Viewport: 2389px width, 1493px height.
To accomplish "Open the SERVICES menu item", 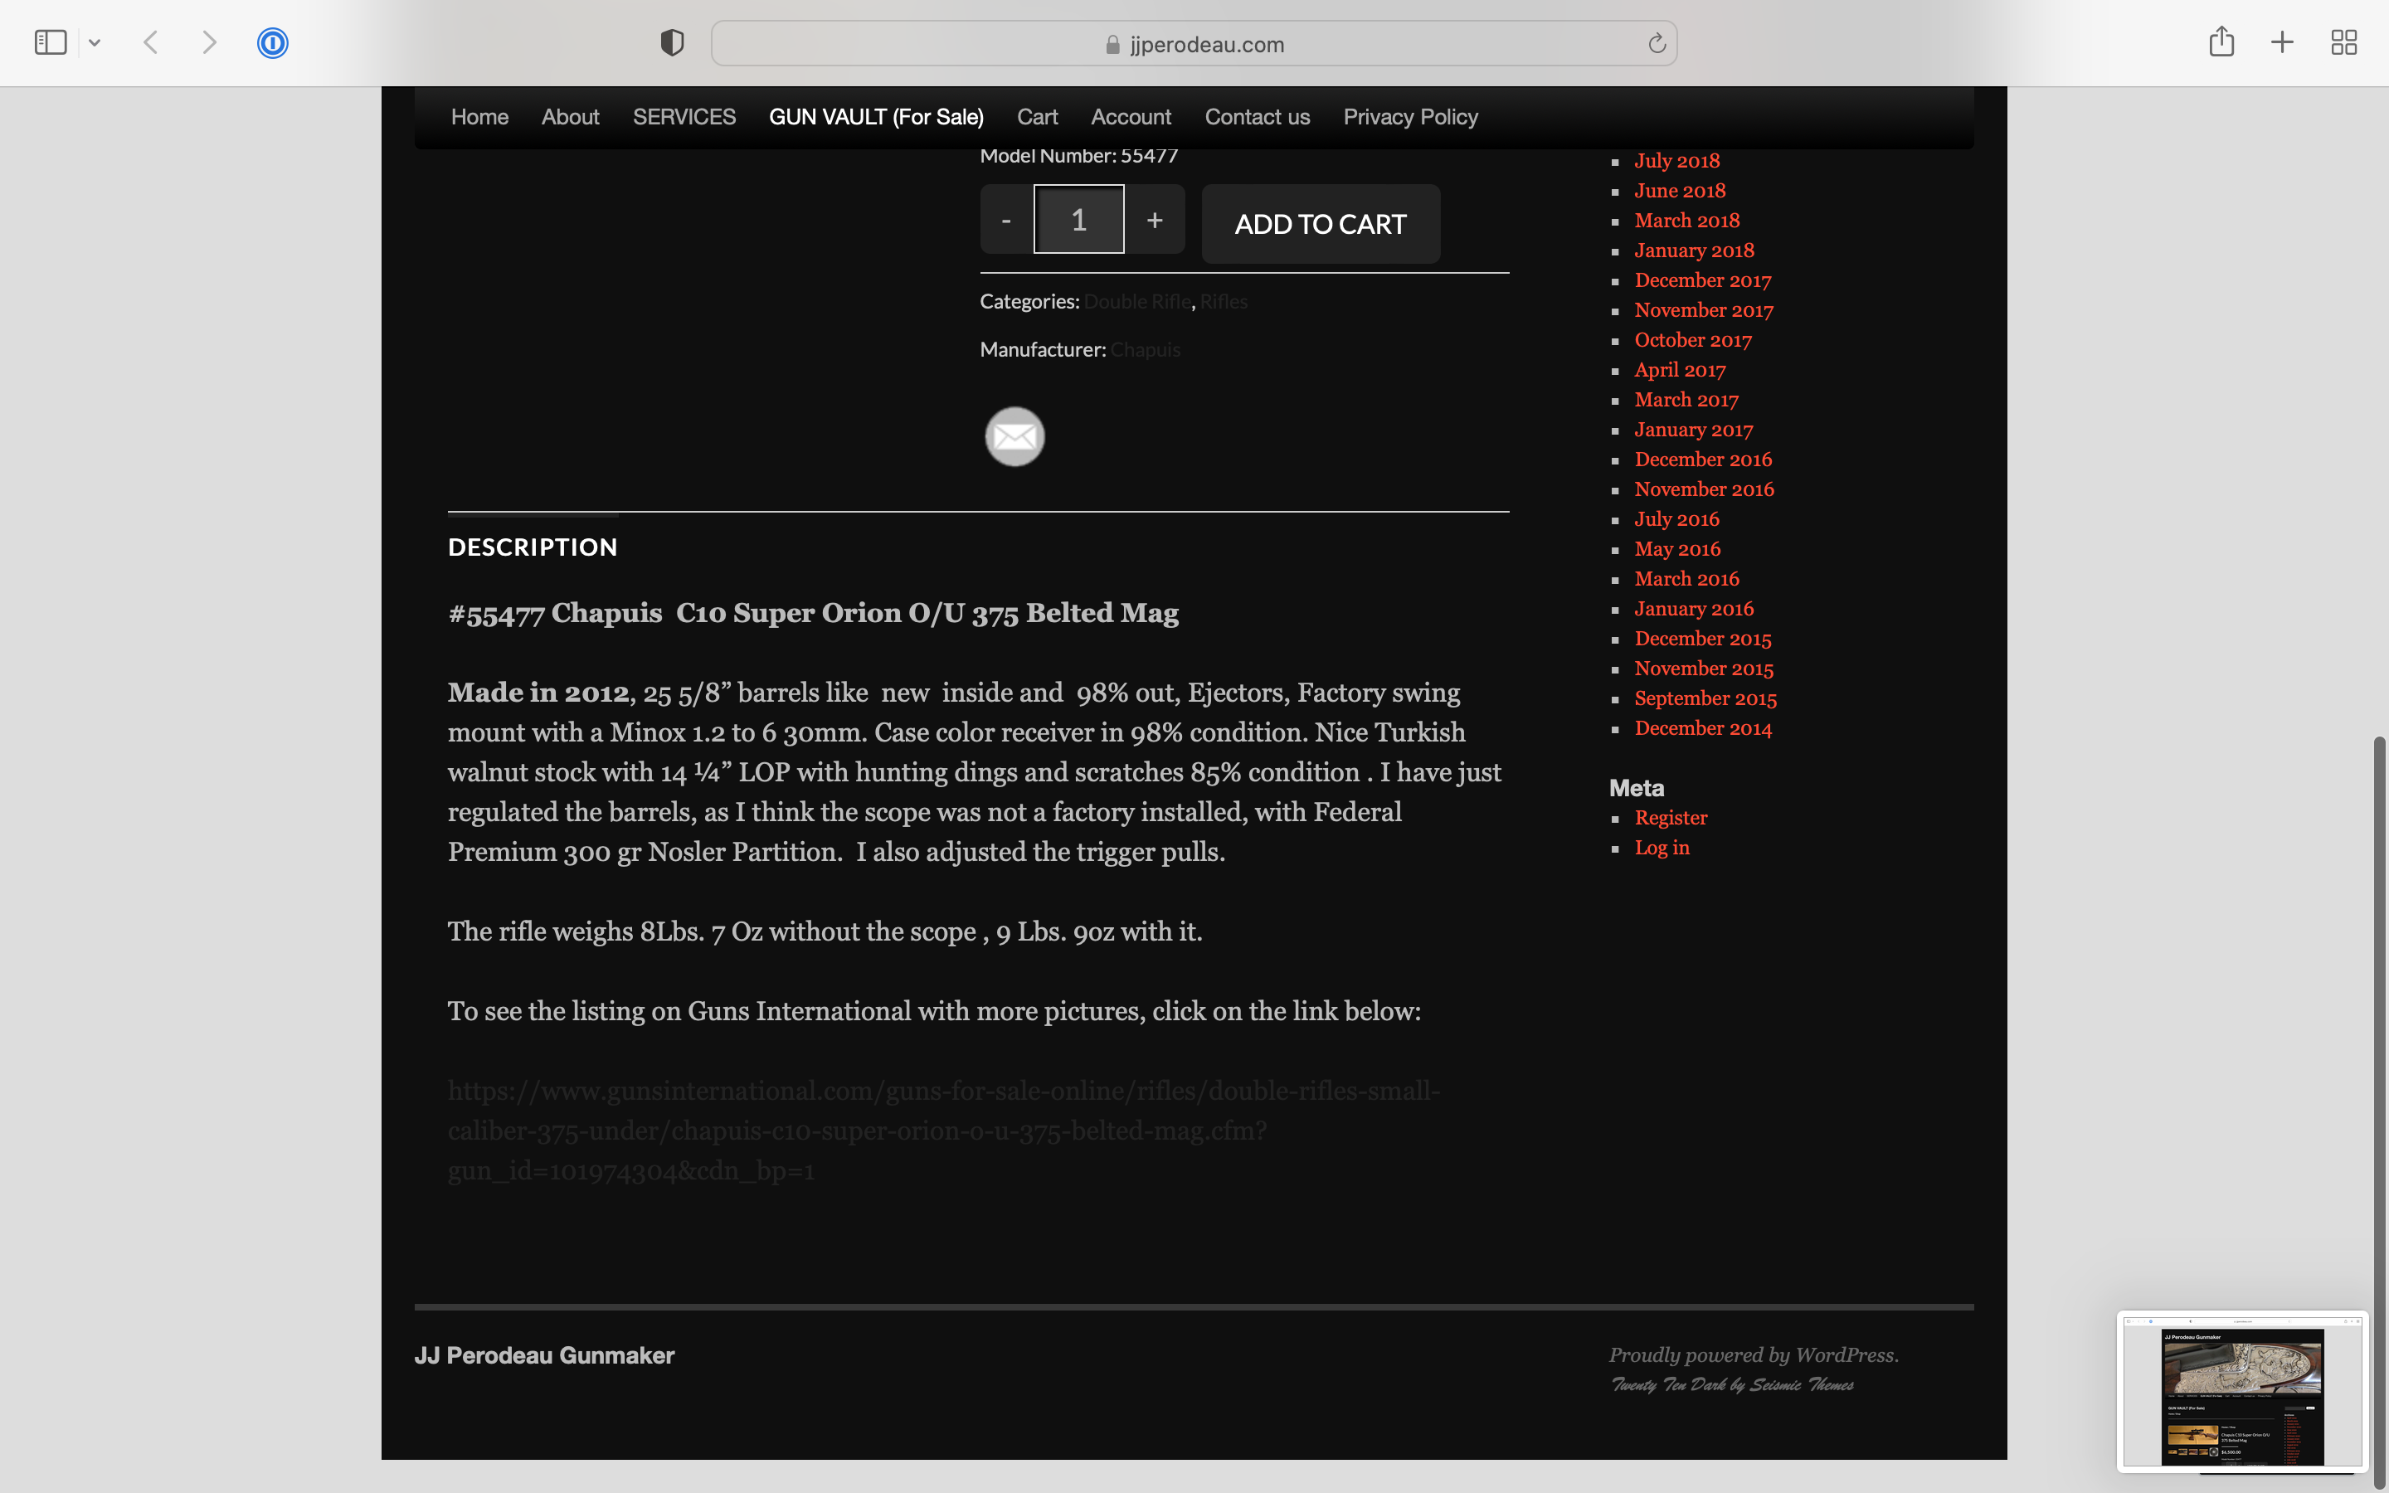I will (x=684, y=116).
